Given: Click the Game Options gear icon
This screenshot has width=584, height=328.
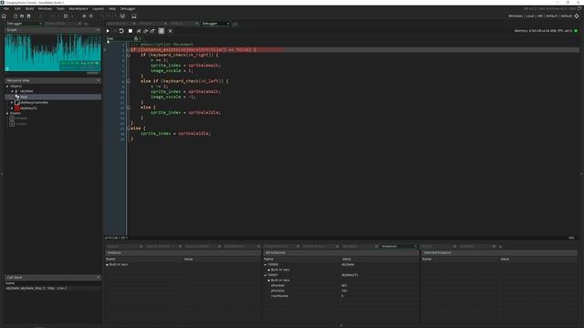Looking at the screenshot, I should click(84, 16).
